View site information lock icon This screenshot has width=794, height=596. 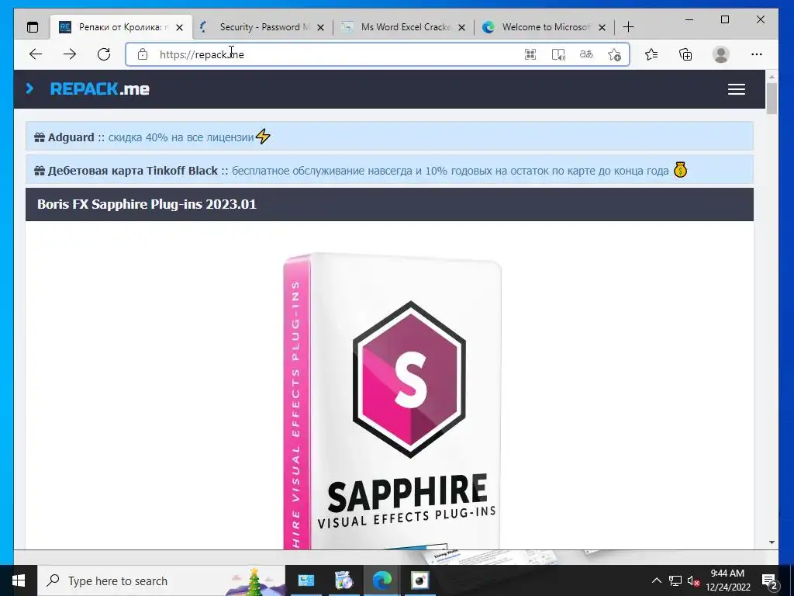coord(143,54)
